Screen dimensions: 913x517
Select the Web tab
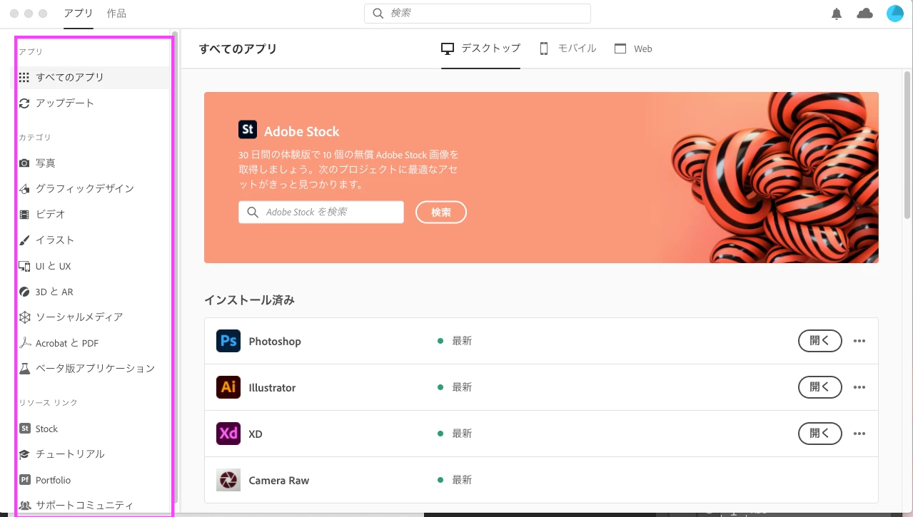click(x=633, y=48)
